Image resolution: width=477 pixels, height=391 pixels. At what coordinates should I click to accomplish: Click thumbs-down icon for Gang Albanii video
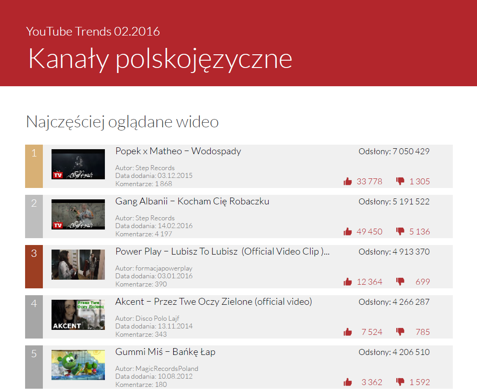[400, 231]
